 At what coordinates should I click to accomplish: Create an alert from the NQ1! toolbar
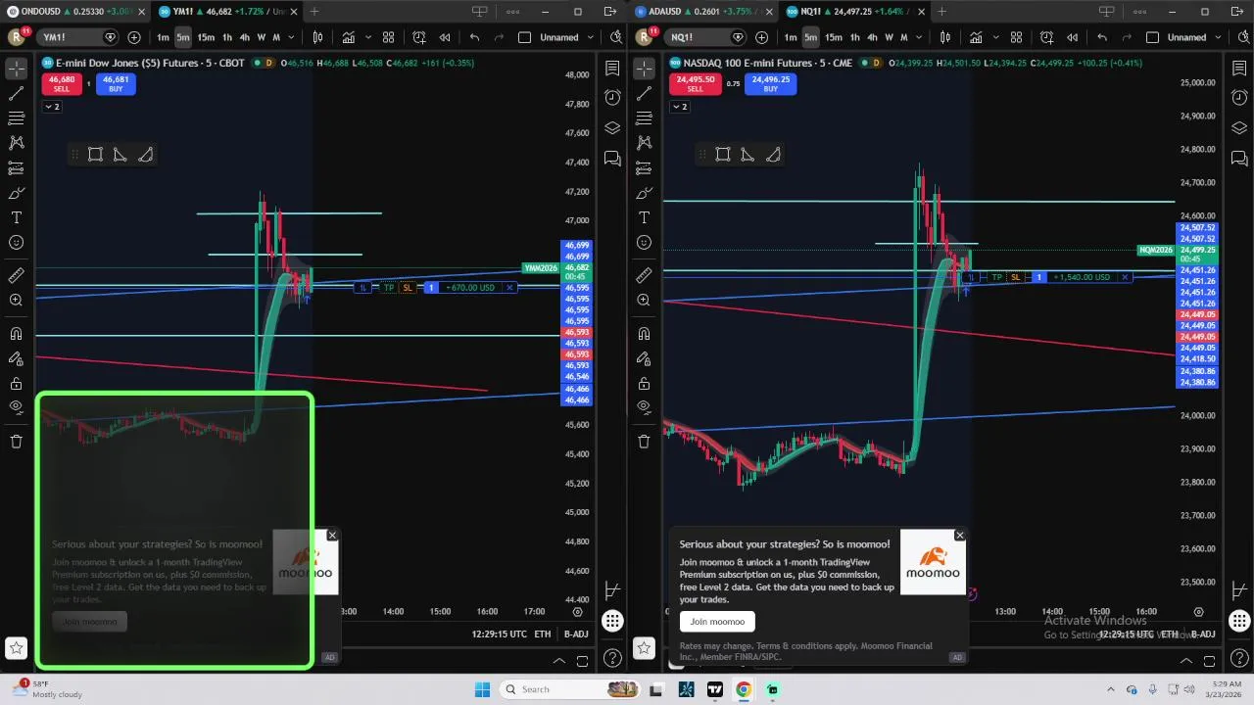pos(1047,37)
